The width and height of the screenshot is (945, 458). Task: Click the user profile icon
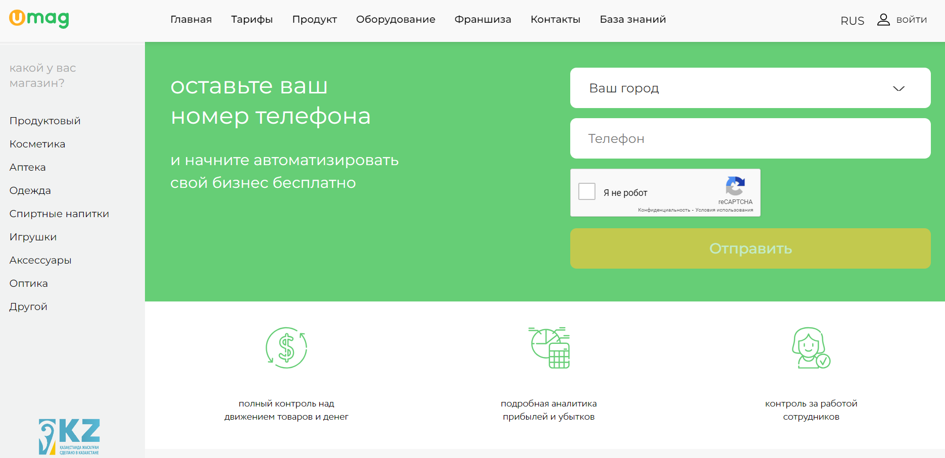(x=883, y=20)
